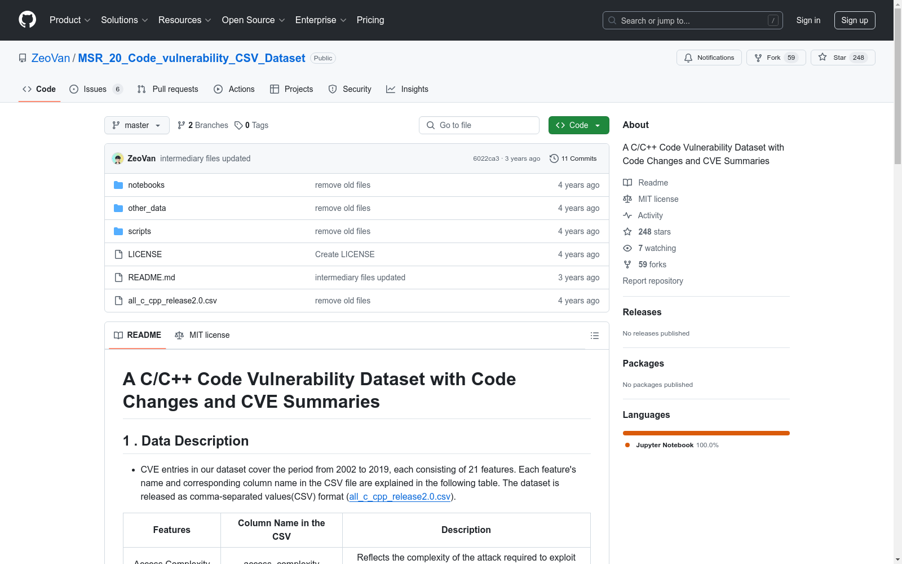Click the scales icon beside MIT license in About
Screen dimensions: 902x564
click(x=627, y=199)
